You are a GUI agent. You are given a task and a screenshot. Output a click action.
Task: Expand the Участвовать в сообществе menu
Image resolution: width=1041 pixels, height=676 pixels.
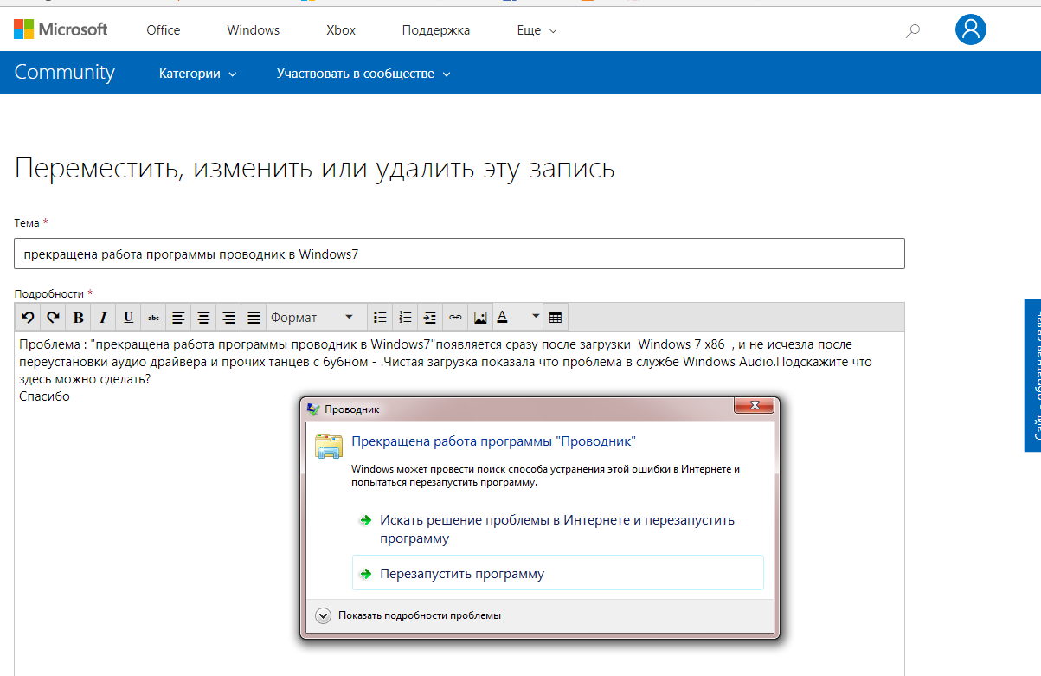click(x=363, y=74)
